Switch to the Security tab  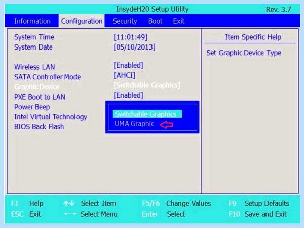tap(125, 21)
